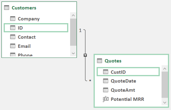Viewport: 171px width, 110px height.
Task: Click the Potential MRR calculated field icon
Action: [x=105, y=99]
